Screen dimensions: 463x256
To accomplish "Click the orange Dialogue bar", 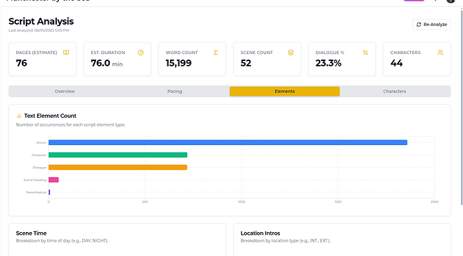I will tap(118, 167).
